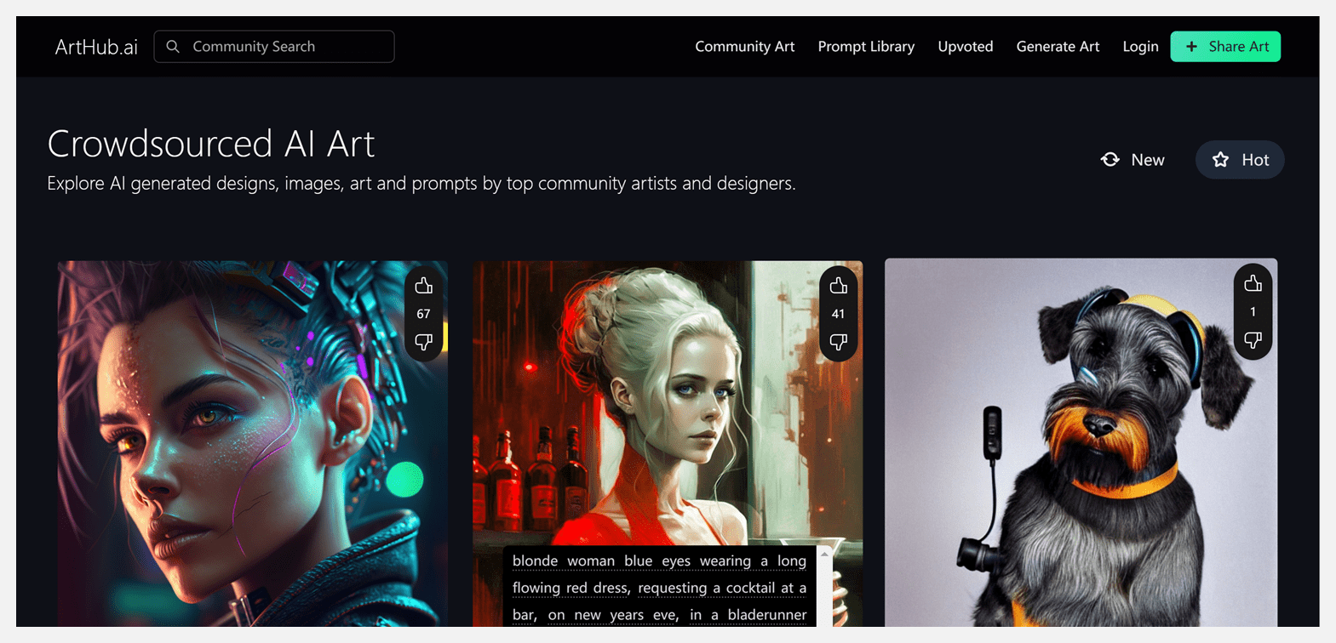Image resolution: width=1336 pixels, height=643 pixels.
Task: Click the Share Art button
Action: pyautogui.click(x=1225, y=47)
